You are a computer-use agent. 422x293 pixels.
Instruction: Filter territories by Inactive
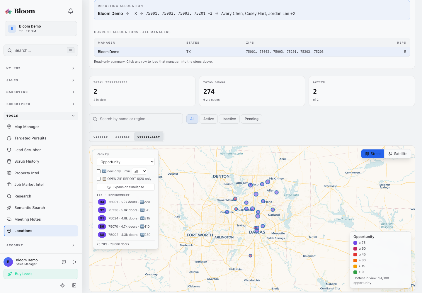pos(229,119)
